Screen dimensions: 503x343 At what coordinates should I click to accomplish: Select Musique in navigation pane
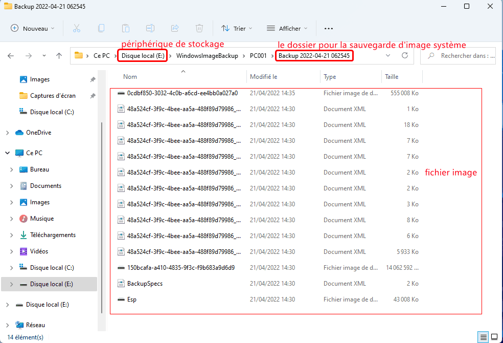[x=42, y=219]
